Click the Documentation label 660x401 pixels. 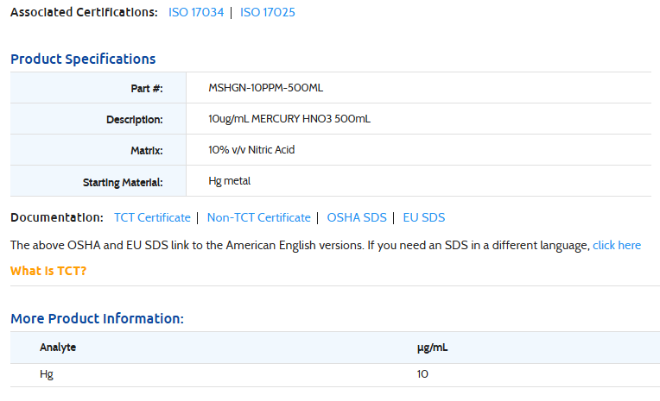pos(57,218)
